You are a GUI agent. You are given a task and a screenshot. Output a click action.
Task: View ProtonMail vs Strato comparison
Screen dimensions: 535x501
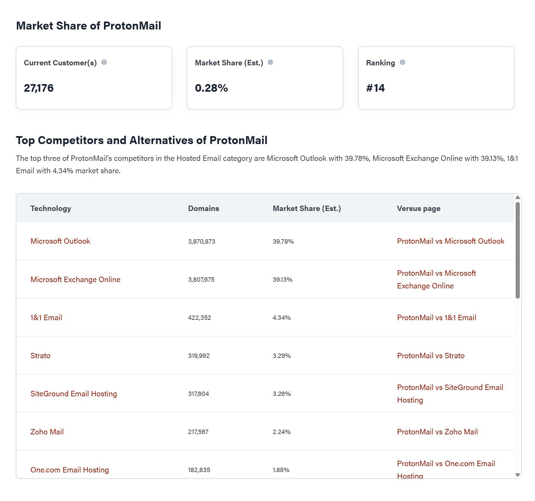(x=431, y=356)
